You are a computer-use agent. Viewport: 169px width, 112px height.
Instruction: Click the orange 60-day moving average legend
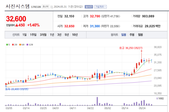tap(22, 44)
